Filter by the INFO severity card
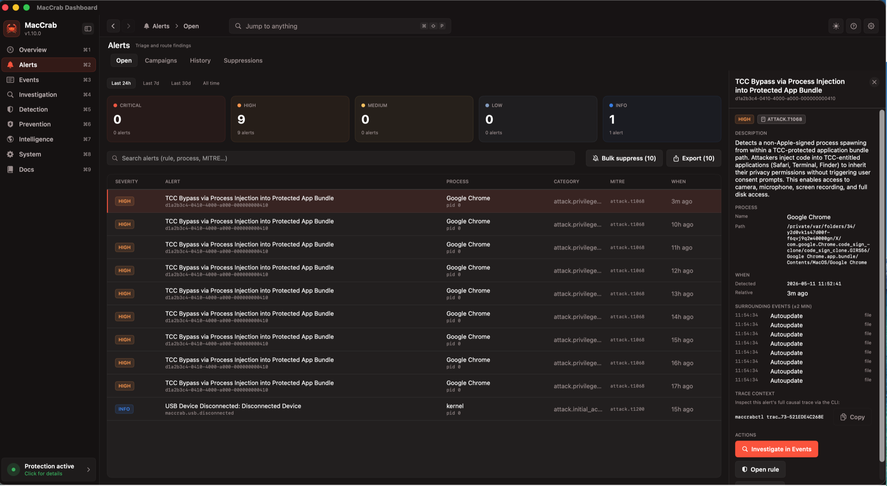 coord(662,119)
